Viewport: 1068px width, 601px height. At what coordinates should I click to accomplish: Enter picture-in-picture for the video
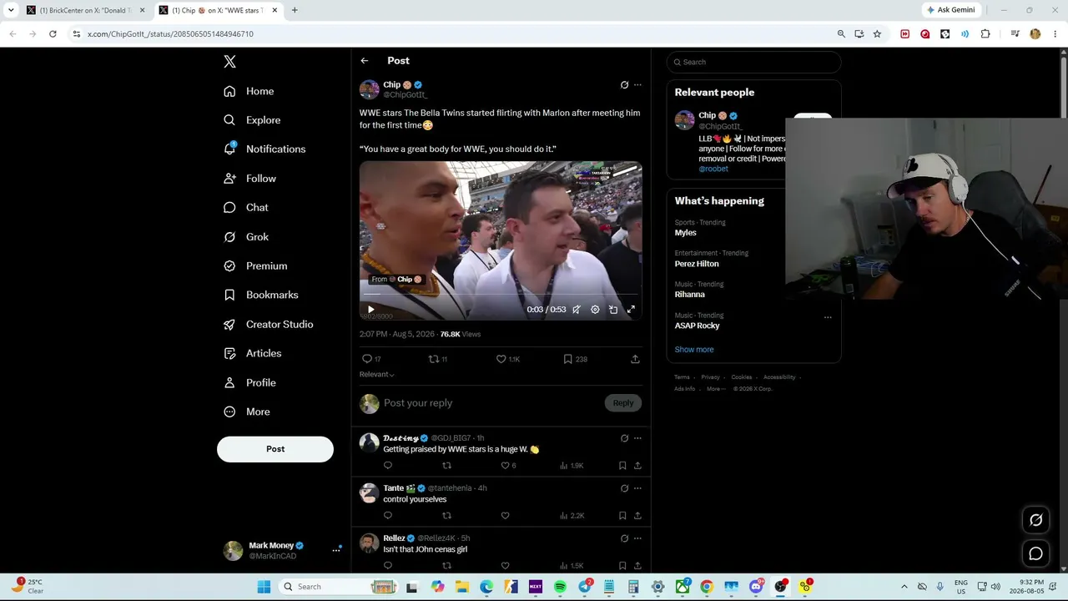[x=613, y=310]
